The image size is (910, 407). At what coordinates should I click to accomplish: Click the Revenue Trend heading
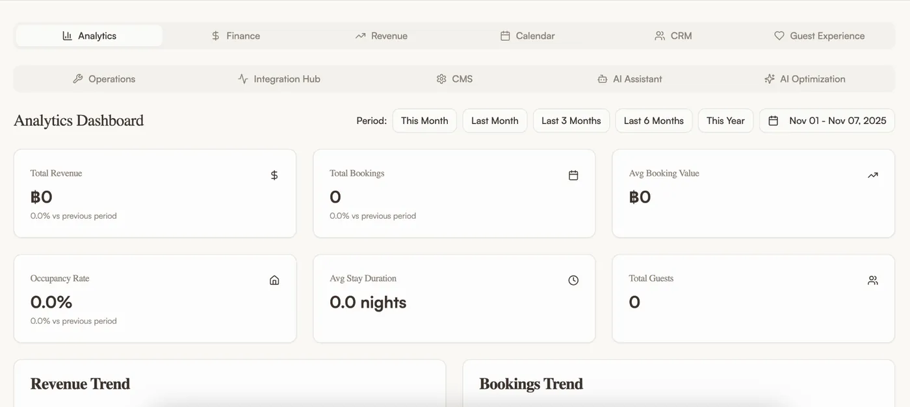tap(80, 384)
